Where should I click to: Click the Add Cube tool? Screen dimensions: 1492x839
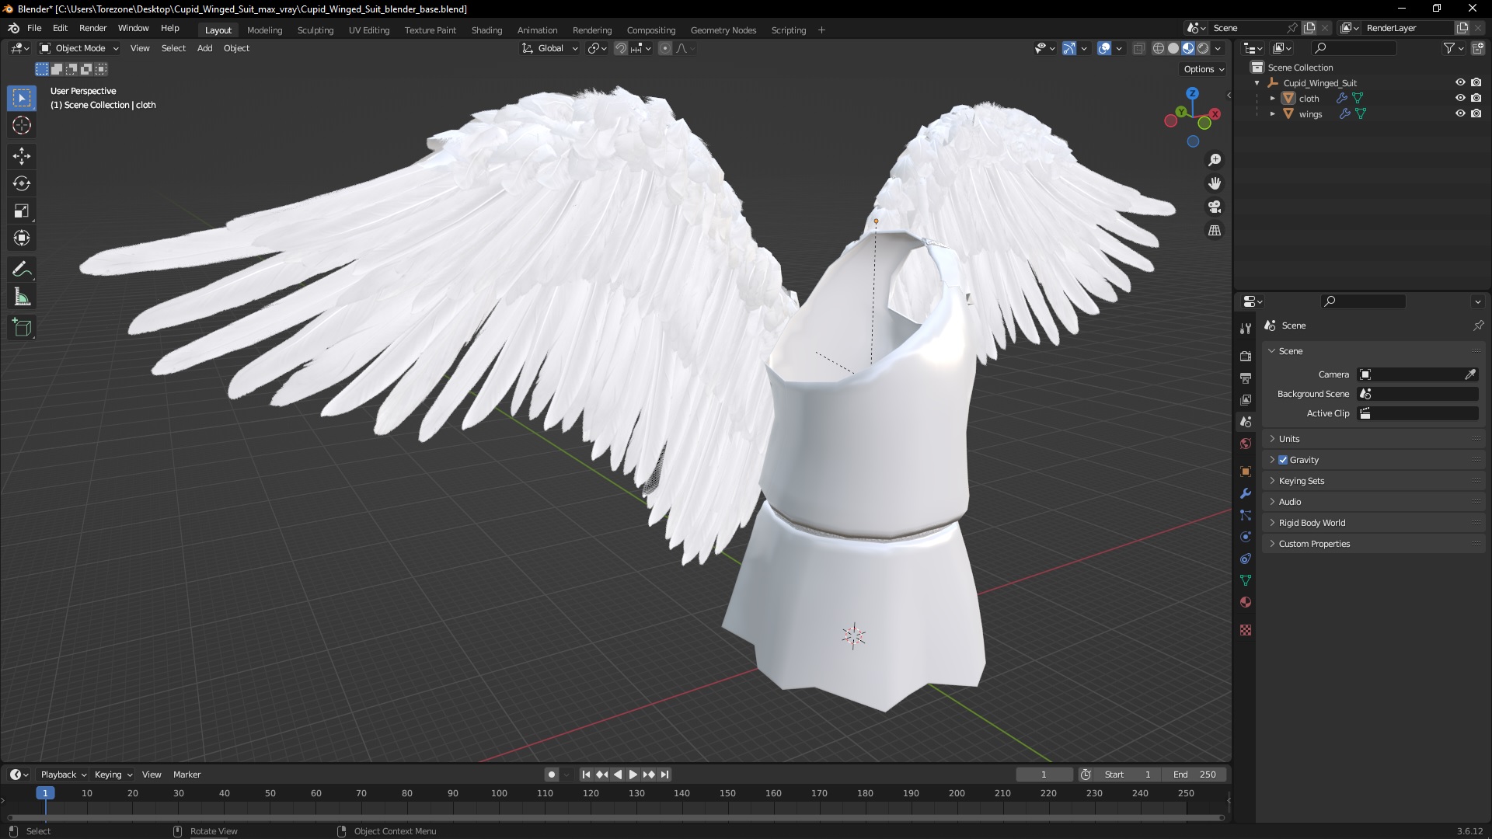coord(22,328)
